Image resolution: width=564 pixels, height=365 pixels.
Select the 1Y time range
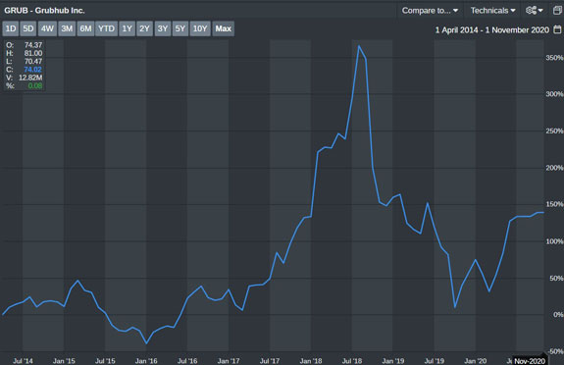click(127, 28)
